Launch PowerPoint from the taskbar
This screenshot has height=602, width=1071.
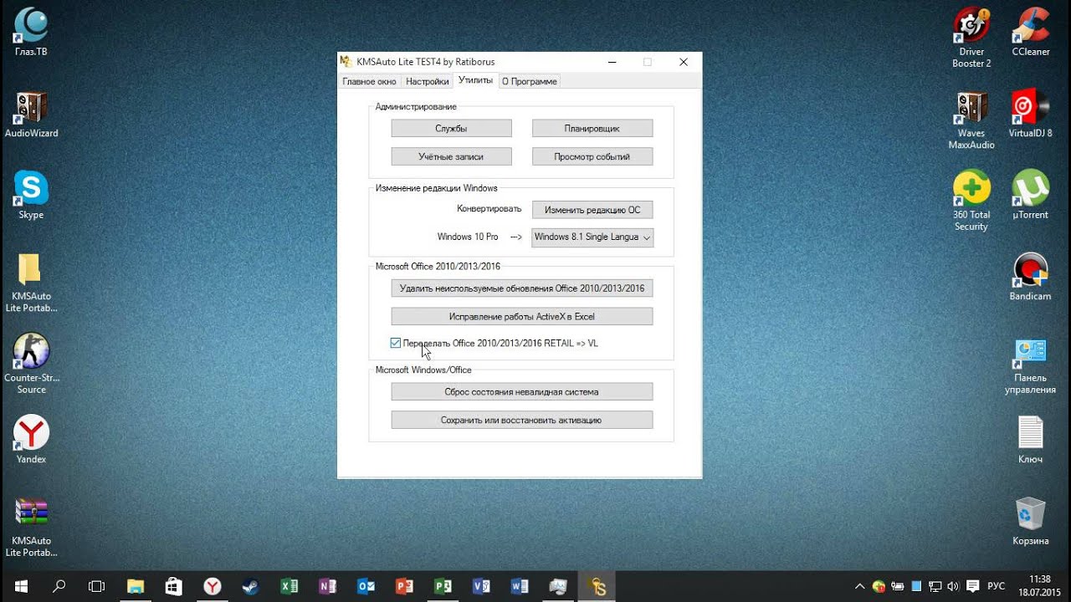[x=405, y=586]
